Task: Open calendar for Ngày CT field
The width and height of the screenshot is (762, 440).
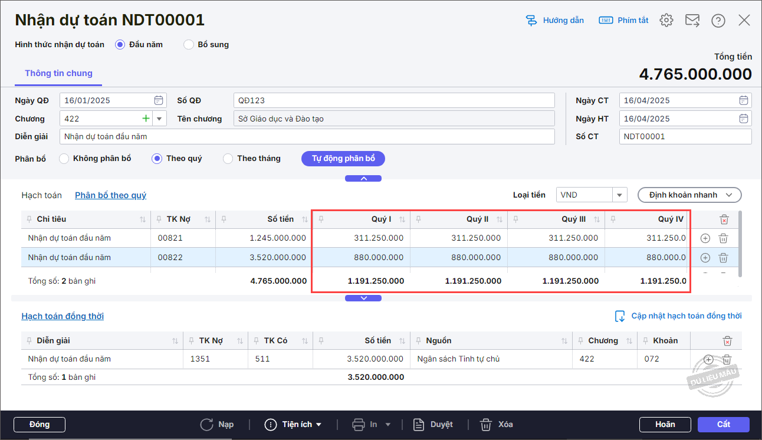Action: [x=744, y=100]
